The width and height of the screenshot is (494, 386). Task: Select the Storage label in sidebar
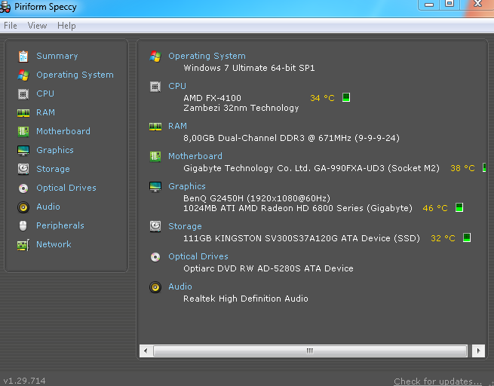tap(54, 169)
